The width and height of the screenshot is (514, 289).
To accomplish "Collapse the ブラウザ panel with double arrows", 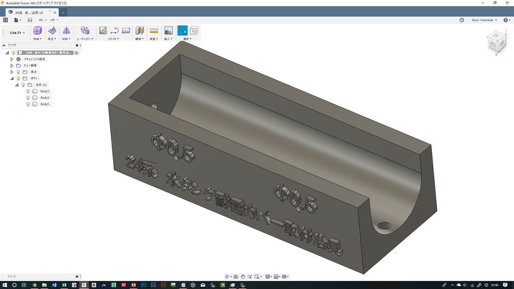I will click(4, 45).
